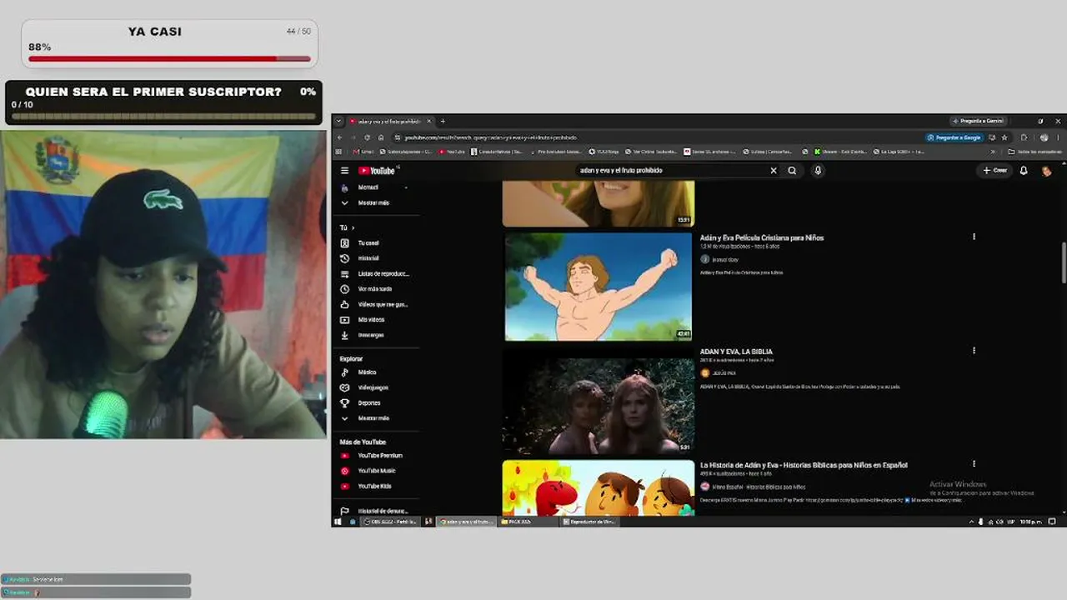Open video title ADAN Y EVA, LA BIBLIA
The image size is (1067, 600).
(736, 352)
